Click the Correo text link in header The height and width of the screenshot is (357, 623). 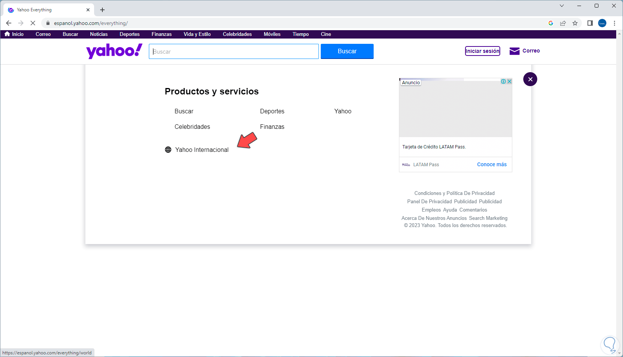[x=531, y=51]
